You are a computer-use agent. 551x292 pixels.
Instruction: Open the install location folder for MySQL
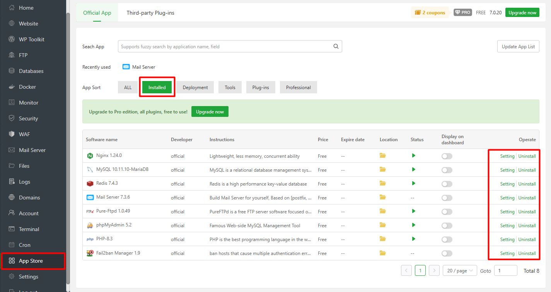[382, 170]
